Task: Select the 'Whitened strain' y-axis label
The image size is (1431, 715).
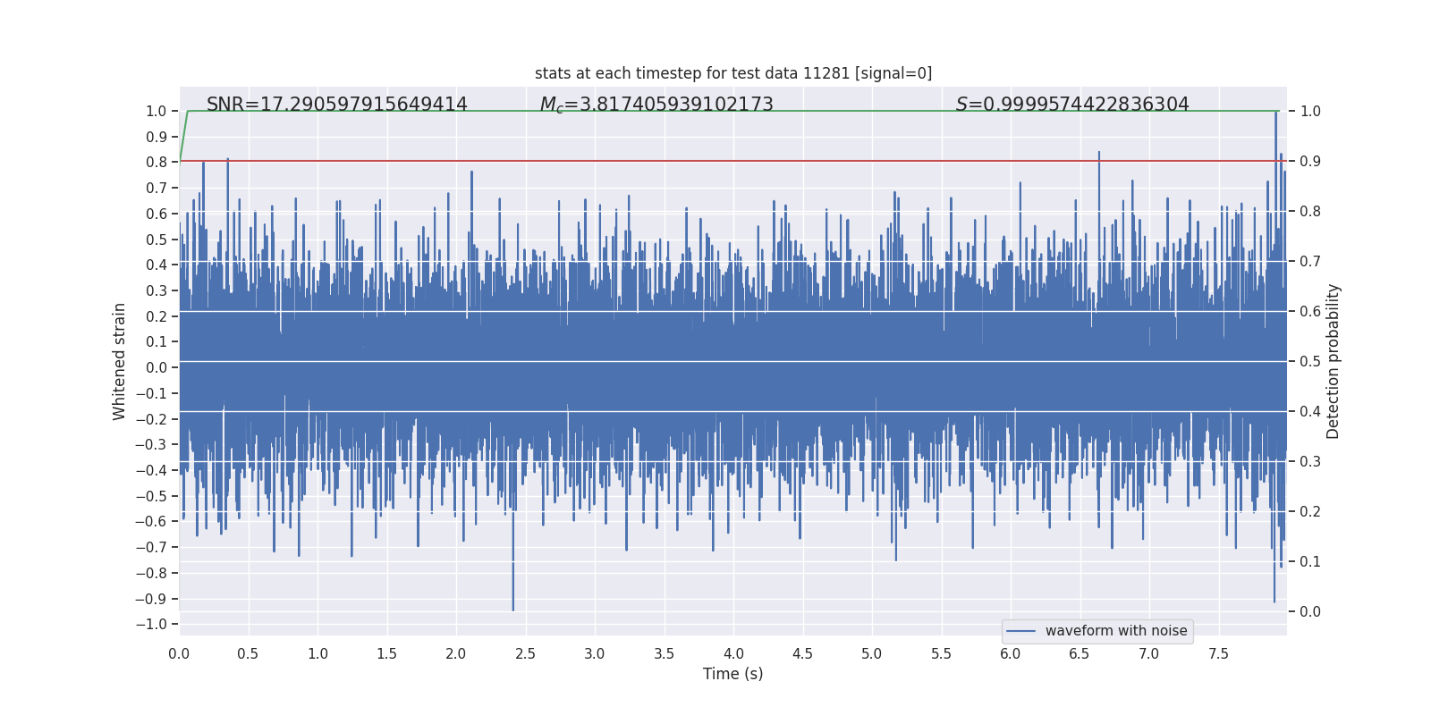Action: click(x=120, y=361)
